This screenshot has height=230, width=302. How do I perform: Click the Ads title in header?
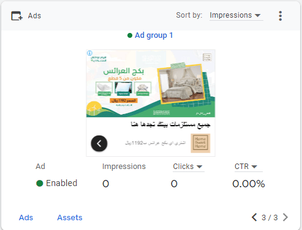tap(34, 16)
